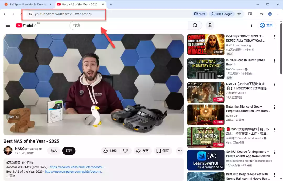Open the aoostar.com product link
Image resolution: width=283 pixels, height=181 pixels.
point(78,167)
